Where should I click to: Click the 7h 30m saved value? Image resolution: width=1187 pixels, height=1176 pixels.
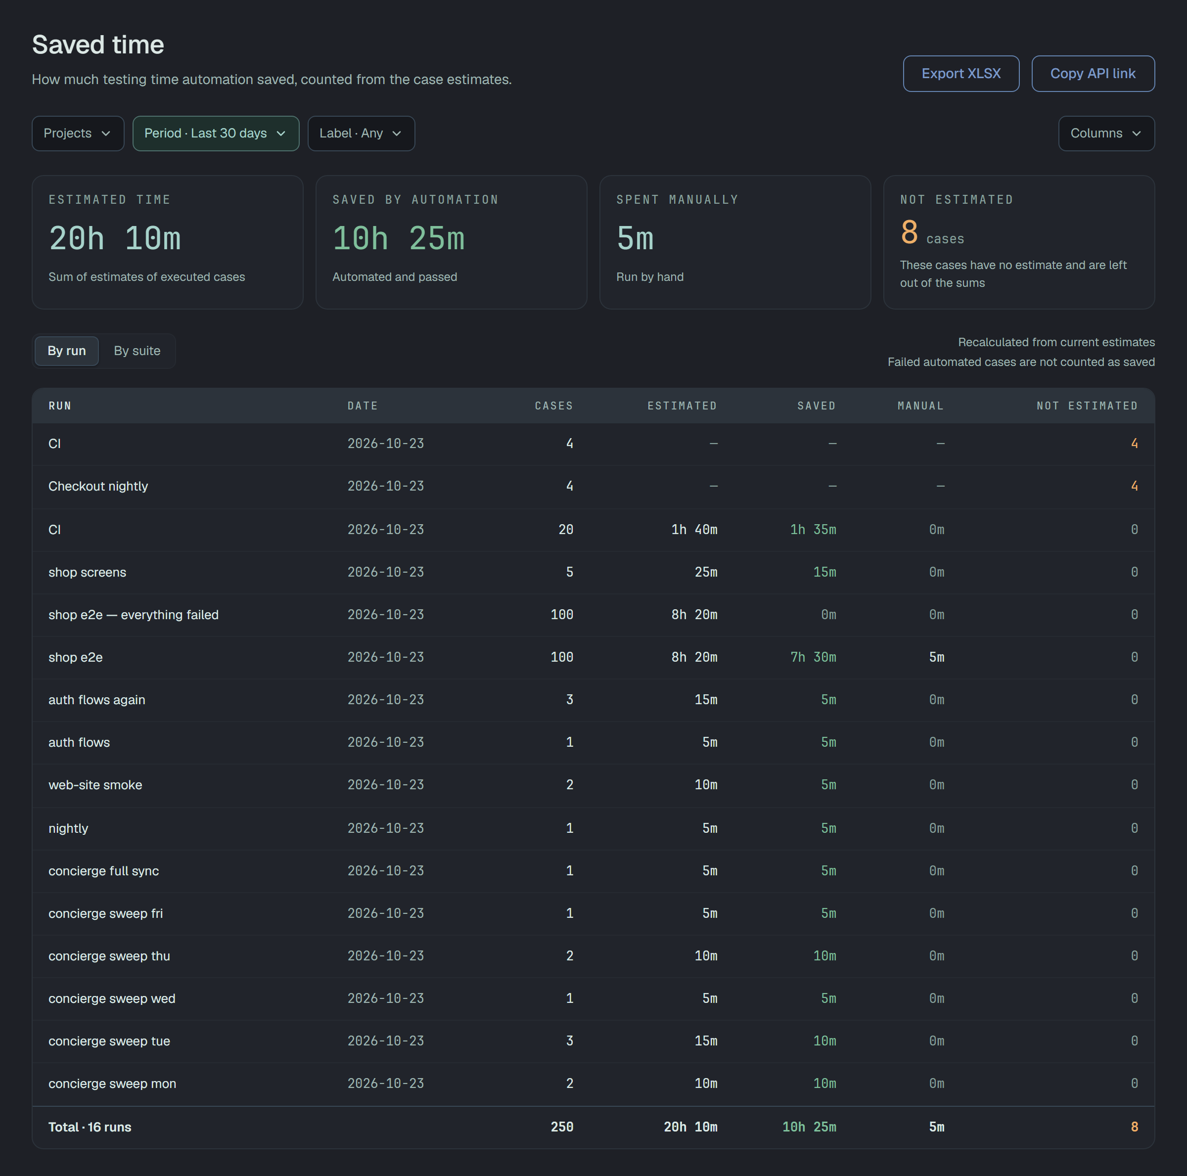point(813,657)
